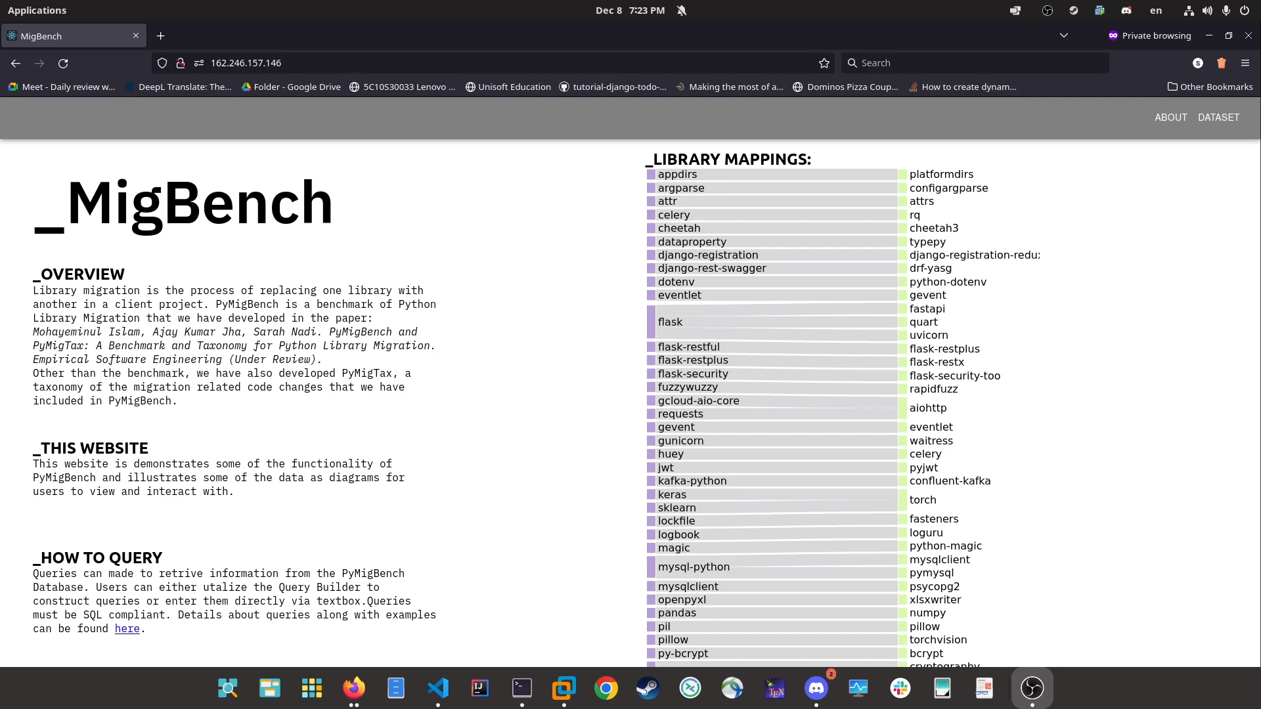Open the Applications menu in the top bar
The image size is (1261, 709).
[37, 11]
